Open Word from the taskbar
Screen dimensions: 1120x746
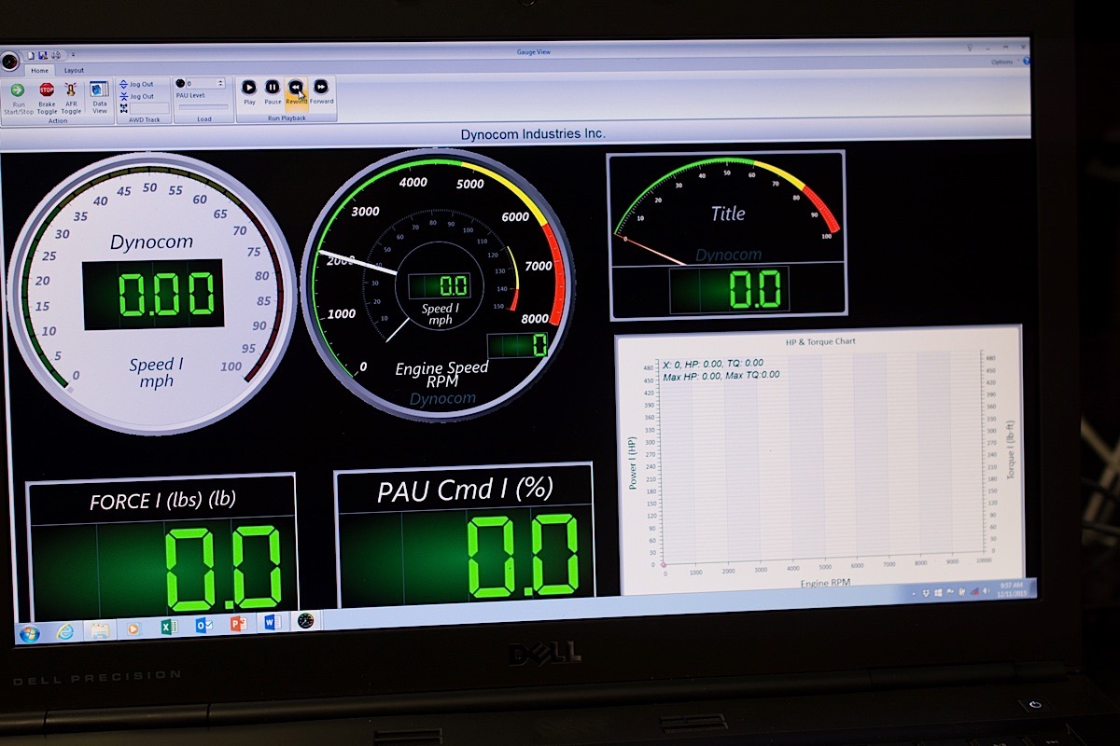[272, 622]
